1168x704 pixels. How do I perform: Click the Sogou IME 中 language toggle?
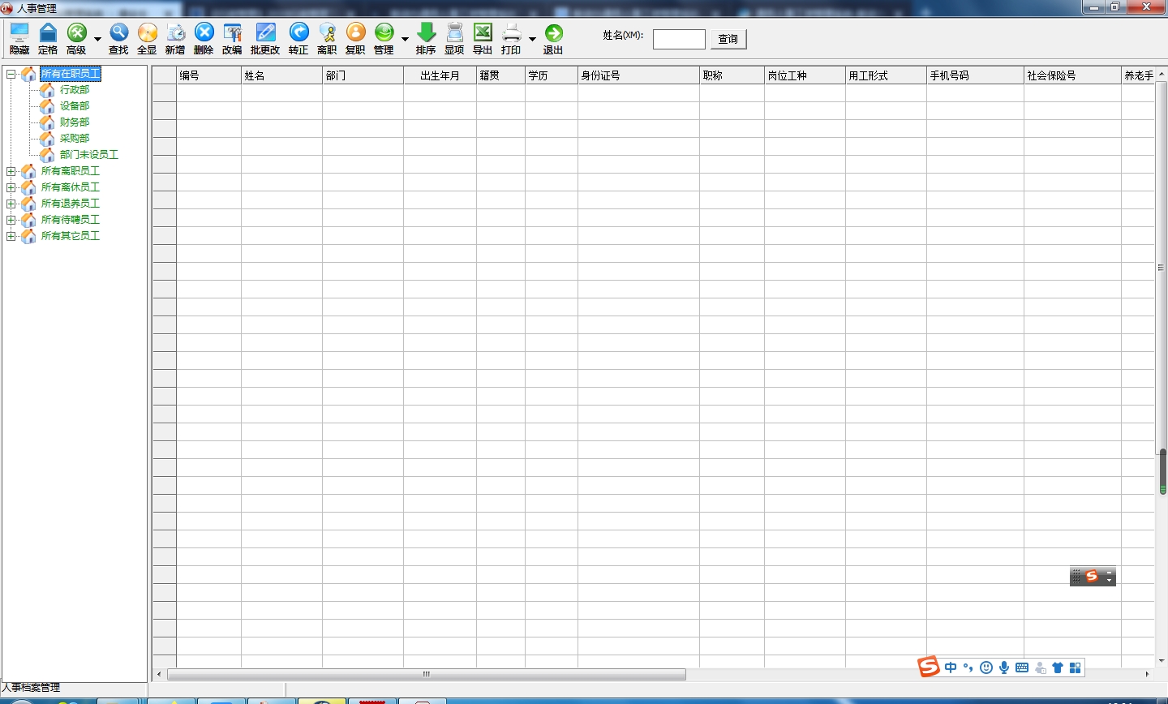[951, 668]
